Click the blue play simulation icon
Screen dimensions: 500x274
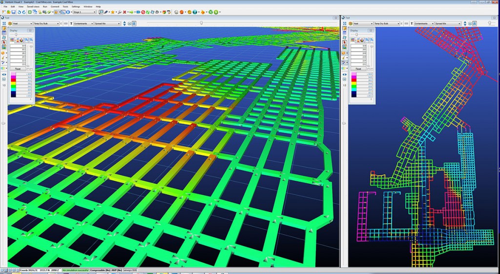pos(68,12)
